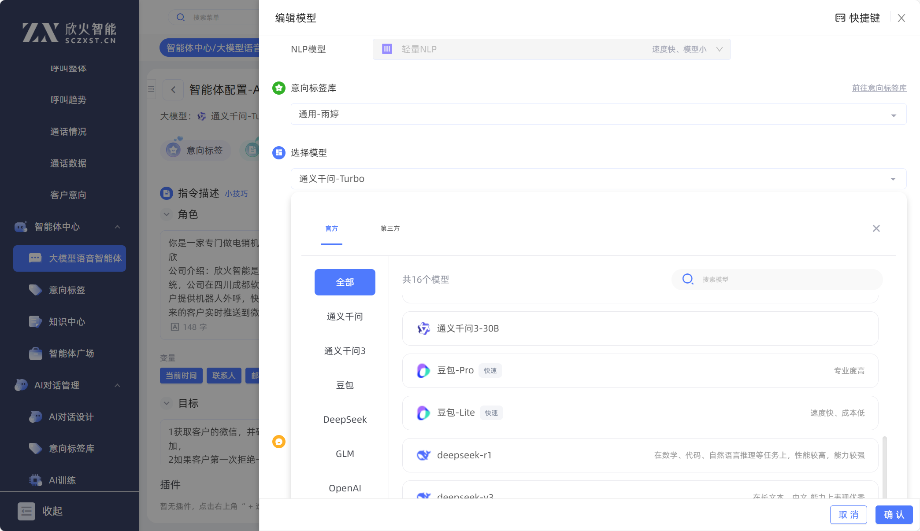
Task: Close the model selection popup panel
Action: (x=876, y=229)
